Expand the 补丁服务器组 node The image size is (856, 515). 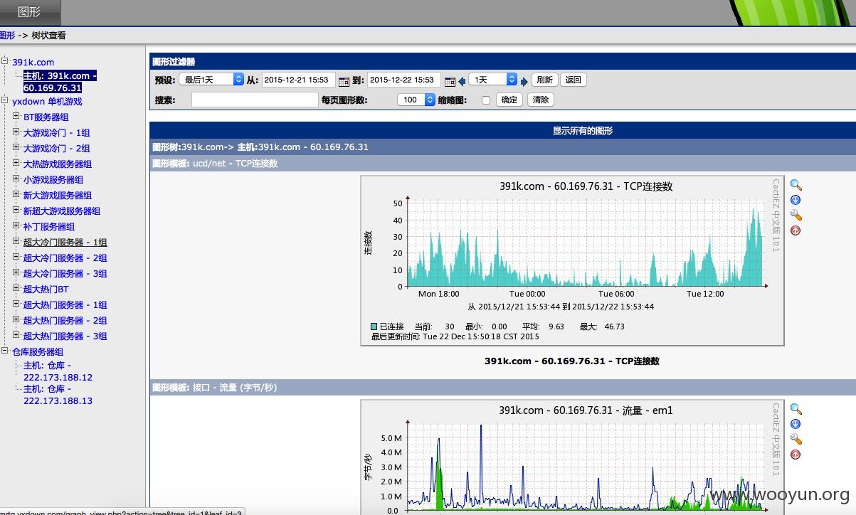[16, 225]
